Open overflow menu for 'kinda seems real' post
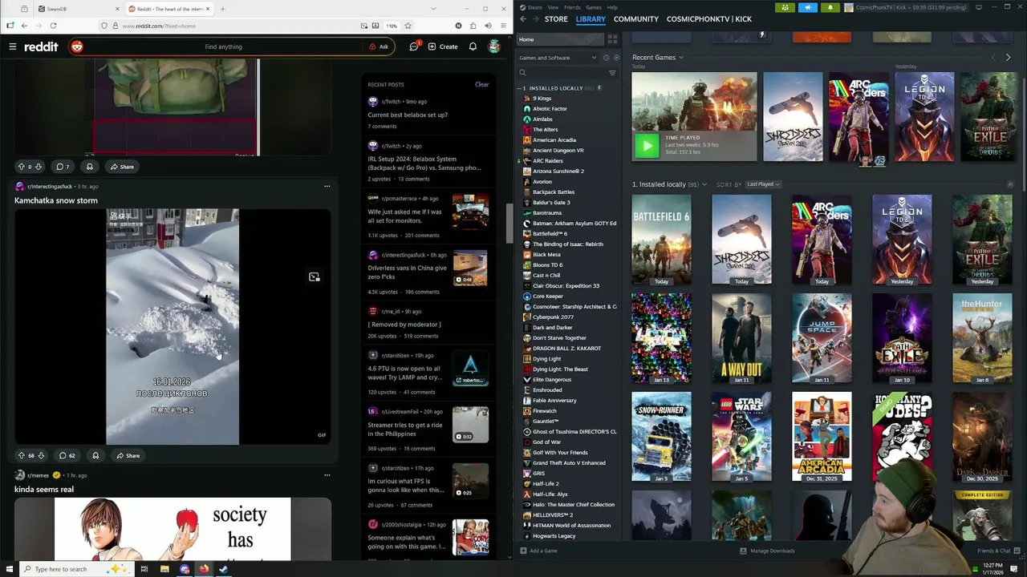Screen dimensions: 1027x577 pos(327,475)
